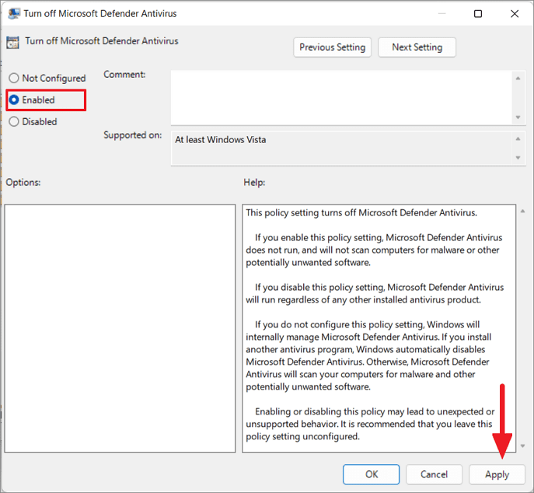
Task: Confirm with the OK button
Action: pyautogui.click(x=372, y=474)
